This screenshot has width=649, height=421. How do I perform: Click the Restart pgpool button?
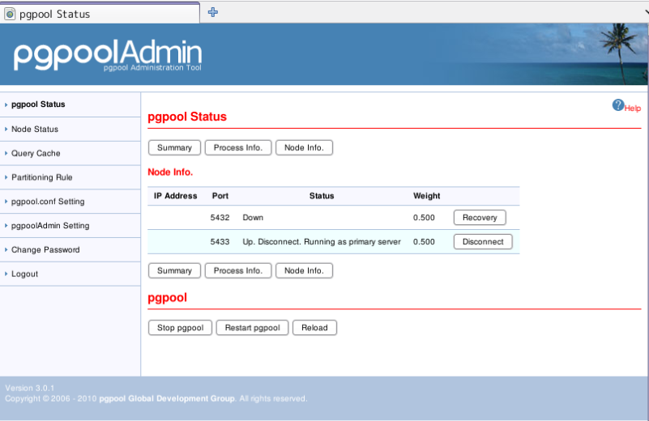click(252, 328)
